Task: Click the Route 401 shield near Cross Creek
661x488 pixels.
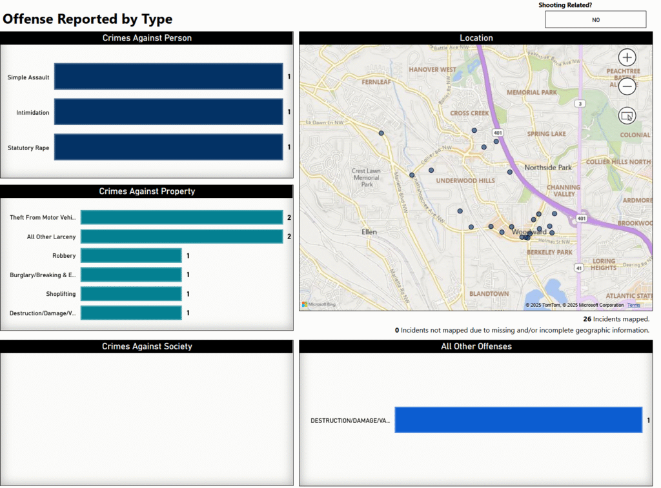Action: [x=498, y=132]
